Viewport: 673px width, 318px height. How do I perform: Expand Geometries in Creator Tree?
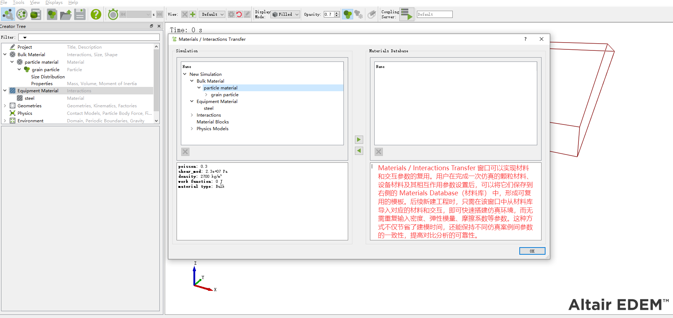coord(5,106)
